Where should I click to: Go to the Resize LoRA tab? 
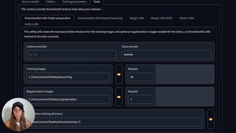click(187, 18)
